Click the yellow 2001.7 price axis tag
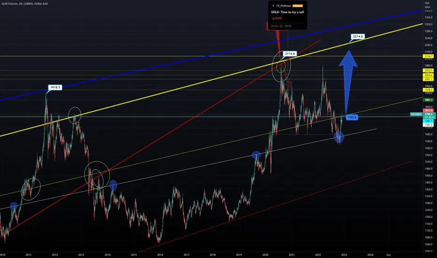The height and width of the screenshot is (258, 437). (429, 79)
